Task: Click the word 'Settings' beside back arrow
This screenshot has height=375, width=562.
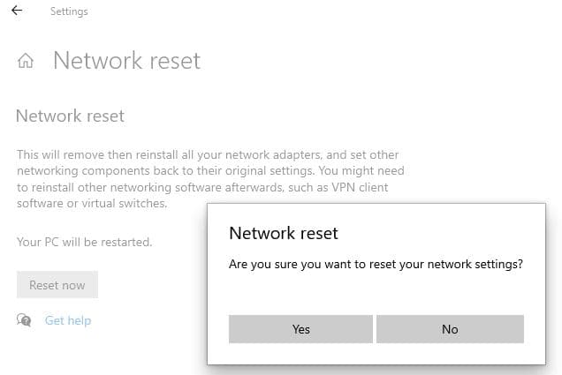Action: (x=69, y=12)
